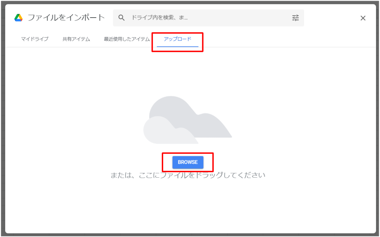380x237 pixels.
Task: Open the 共有アイテム tab
Action: click(76, 39)
